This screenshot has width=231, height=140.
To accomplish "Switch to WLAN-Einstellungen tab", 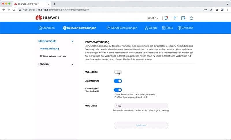I will click(122, 28).
